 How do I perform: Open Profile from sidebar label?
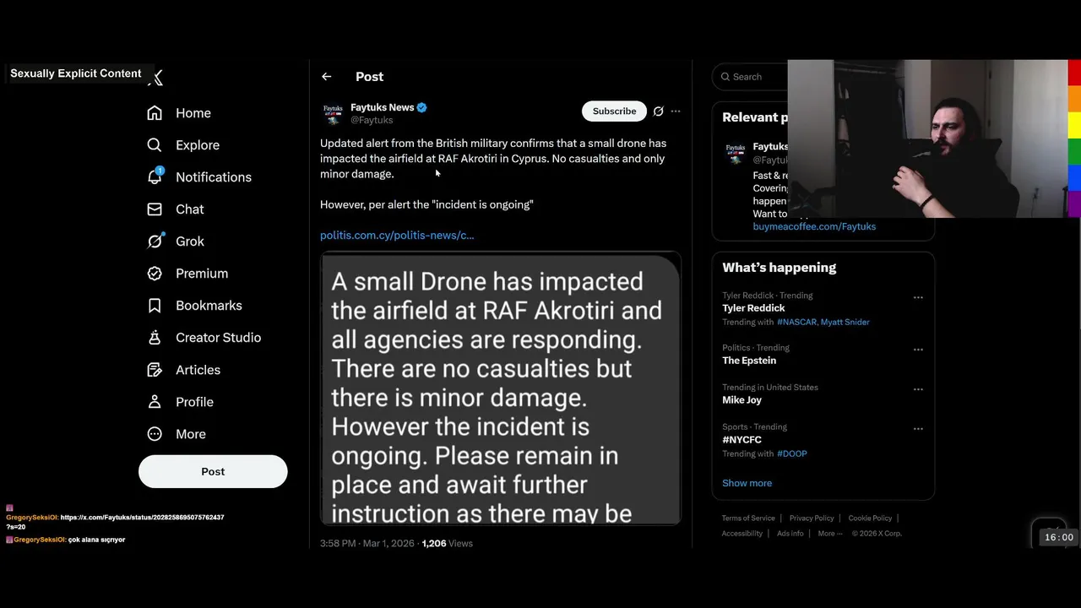click(x=194, y=402)
